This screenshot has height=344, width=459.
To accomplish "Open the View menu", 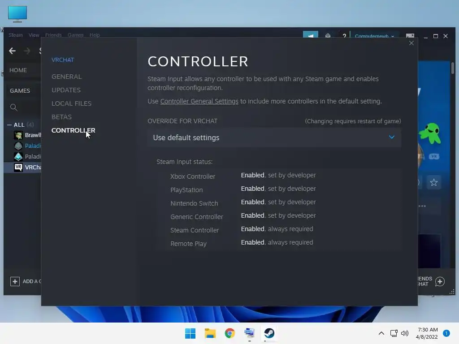I will pos(34,35).
